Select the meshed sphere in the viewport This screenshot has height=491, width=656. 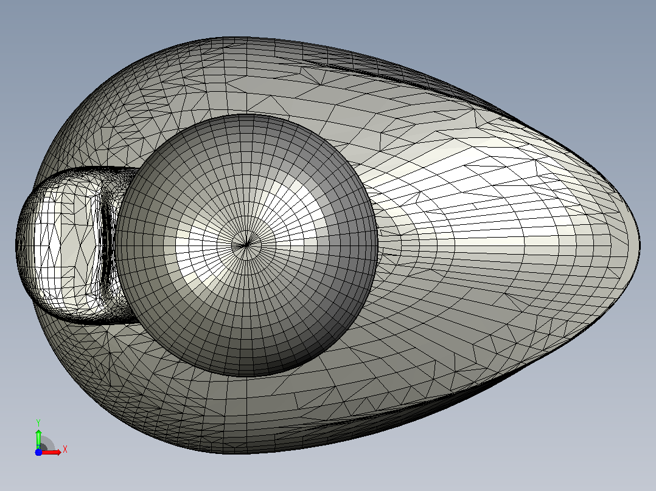[x=247, y=245]
